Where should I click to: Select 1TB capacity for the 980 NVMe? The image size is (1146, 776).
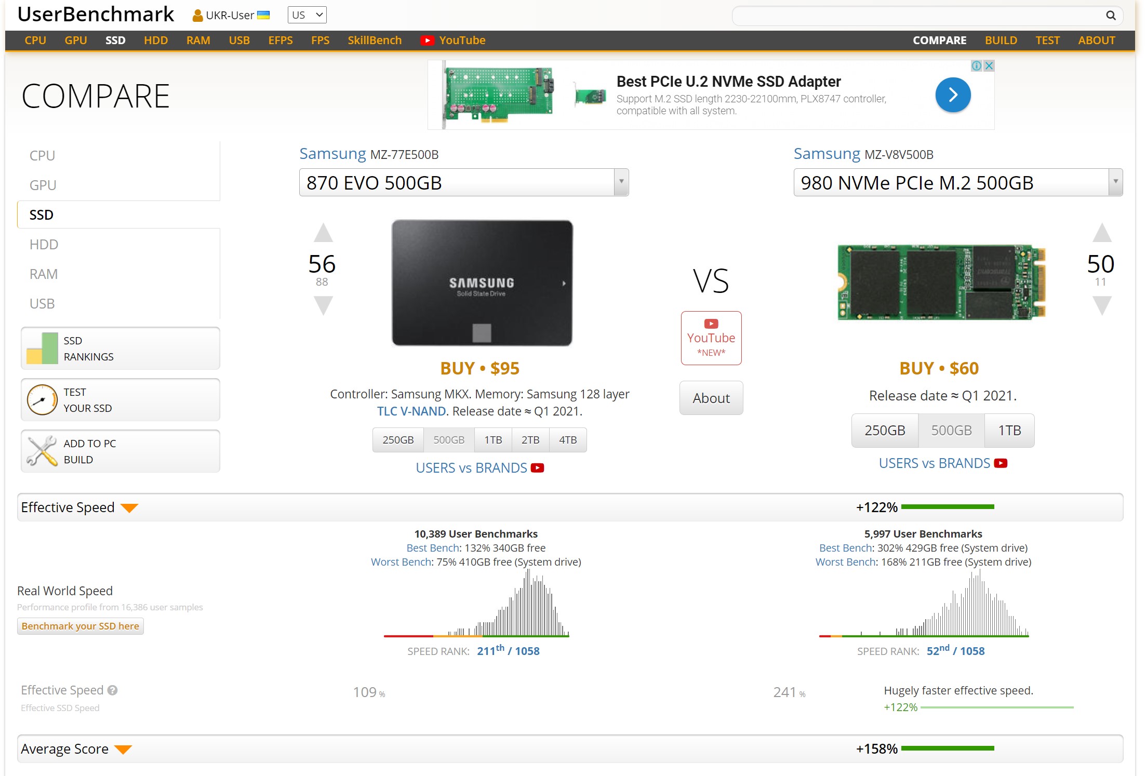(1009, 431)
